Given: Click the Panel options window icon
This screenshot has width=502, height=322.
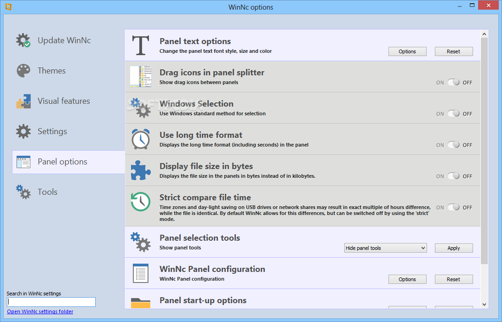Looking at the screenshot, I should pyautogui.click(x=23, y=162).
